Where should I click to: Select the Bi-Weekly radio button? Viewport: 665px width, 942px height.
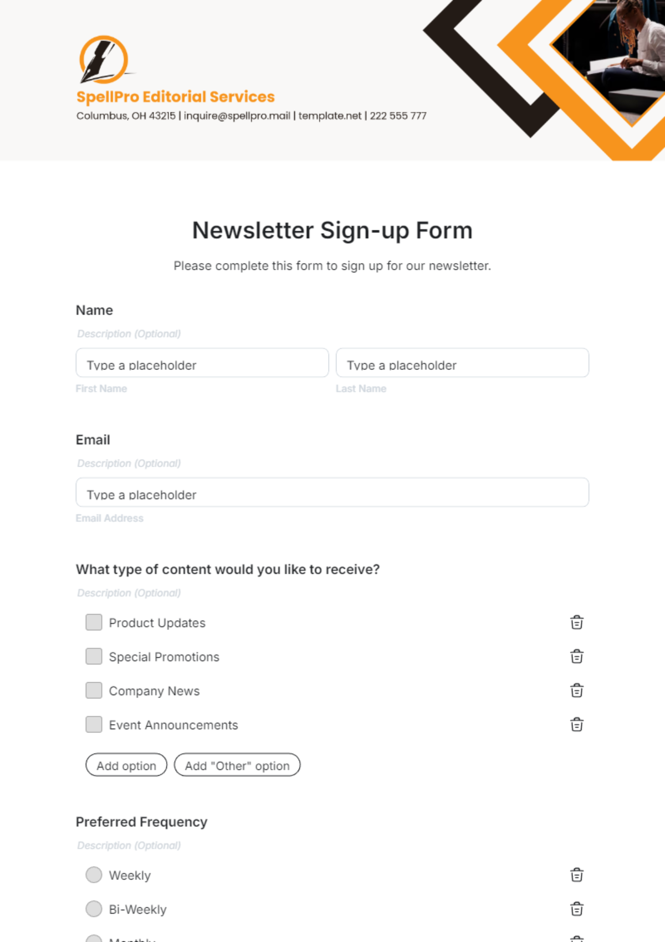pos(94,909)
